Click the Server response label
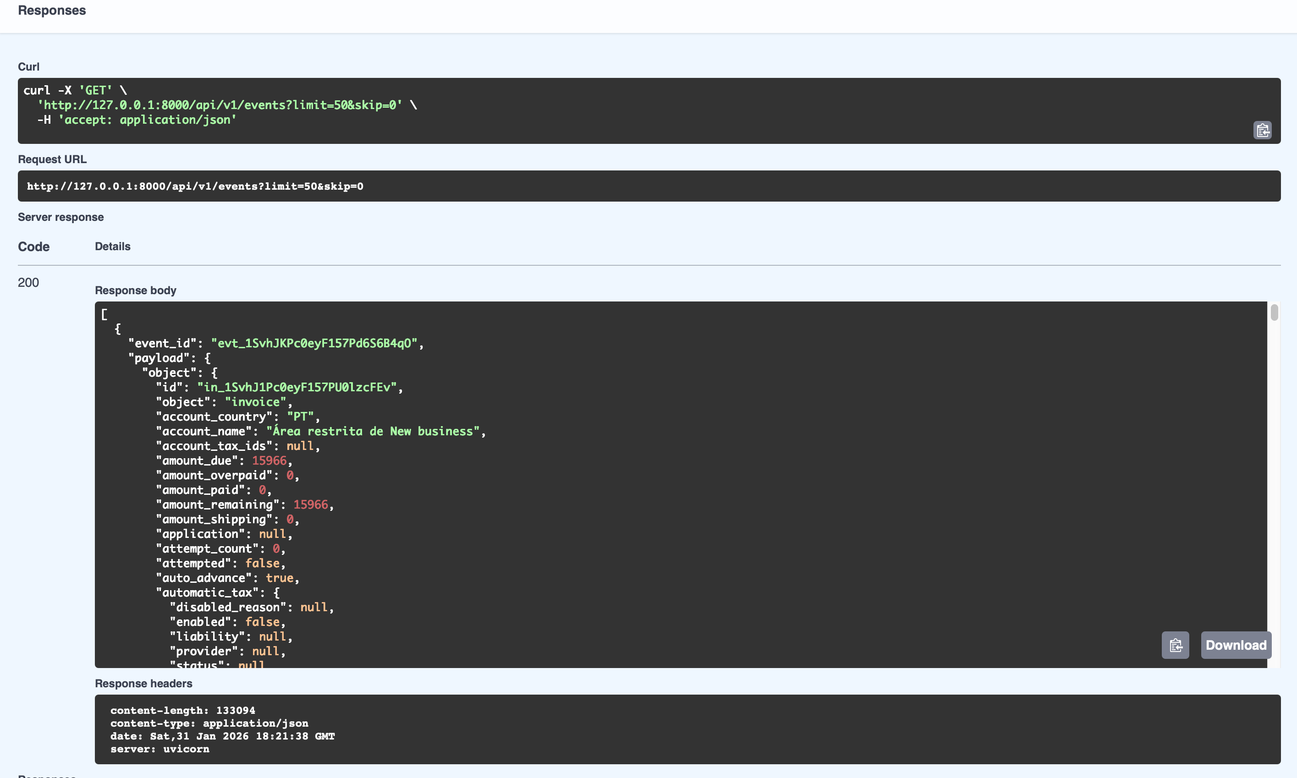Image resolution: width=1297 pixels, height=778 pixels. 60,217
